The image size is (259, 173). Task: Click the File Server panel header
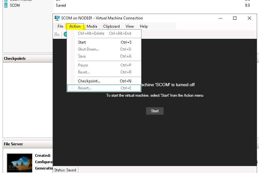point(28,144)
